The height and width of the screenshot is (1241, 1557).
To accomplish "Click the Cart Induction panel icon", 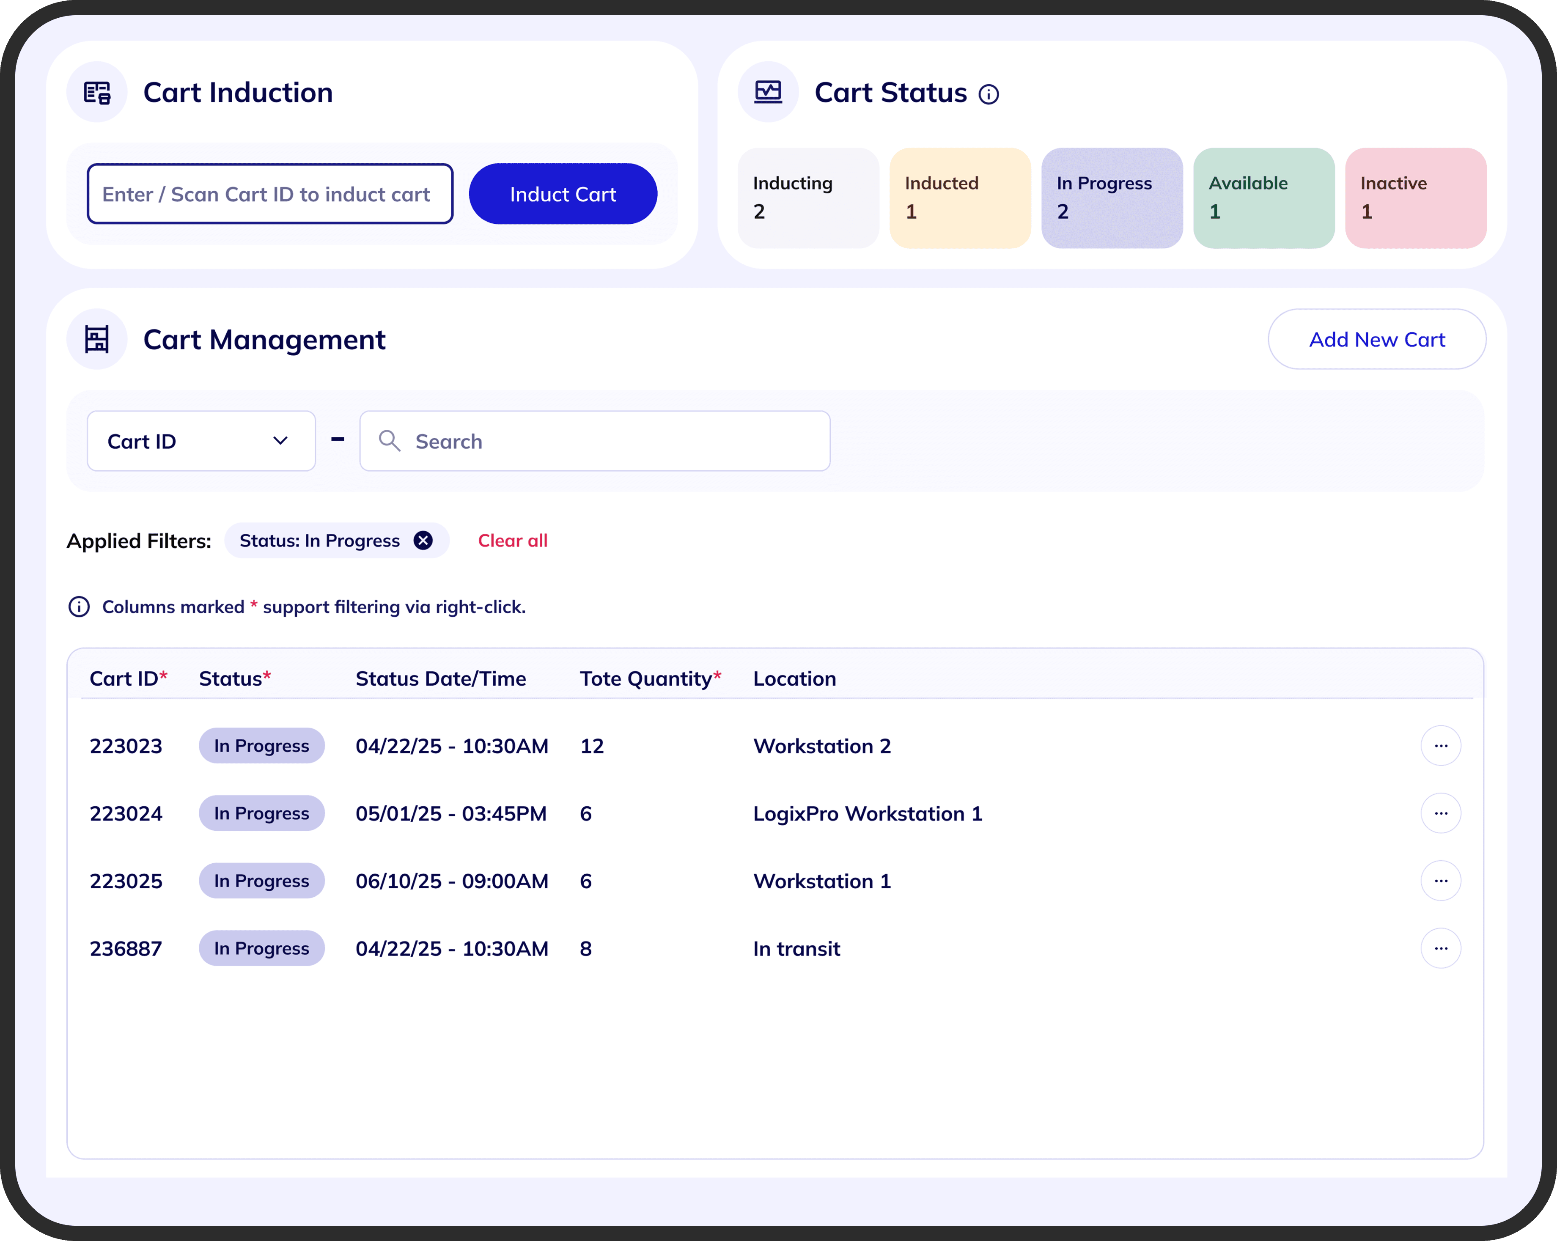I will (x=97, y=93).
